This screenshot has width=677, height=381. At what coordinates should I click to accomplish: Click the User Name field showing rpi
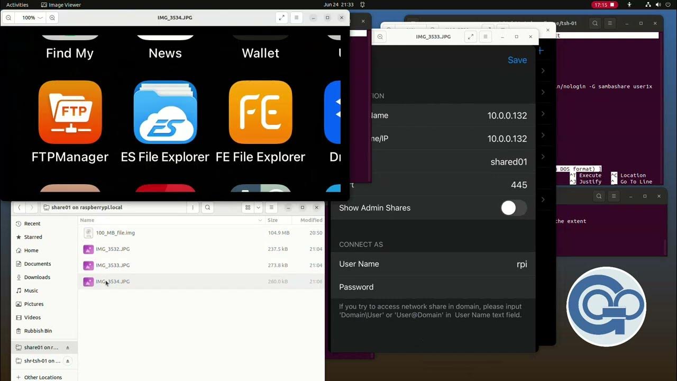433,264
